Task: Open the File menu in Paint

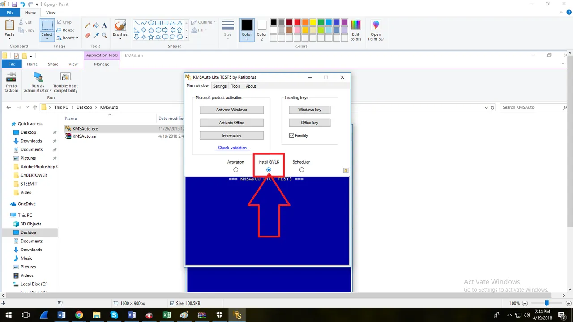Action: (x=10, y=13)
